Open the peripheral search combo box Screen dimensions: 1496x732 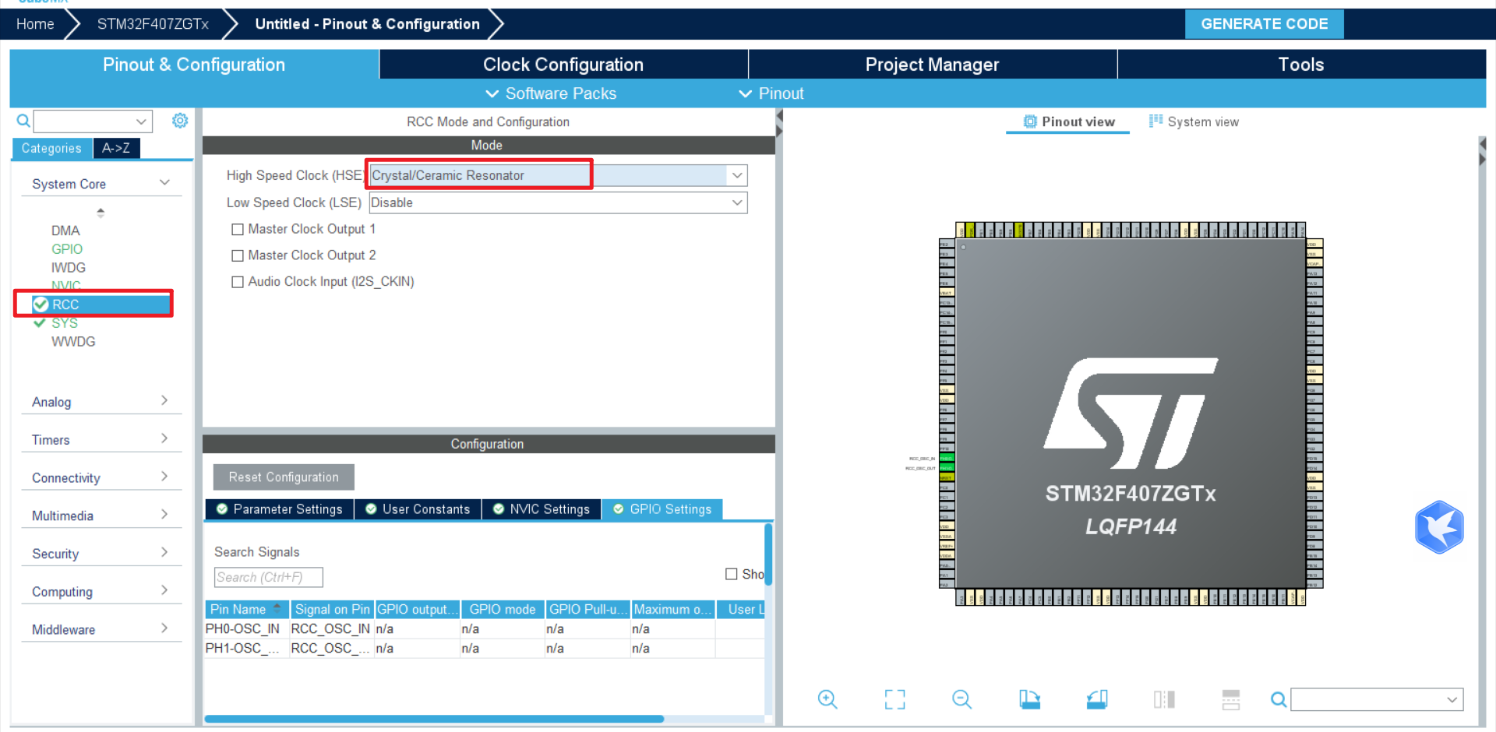point(93,121)
